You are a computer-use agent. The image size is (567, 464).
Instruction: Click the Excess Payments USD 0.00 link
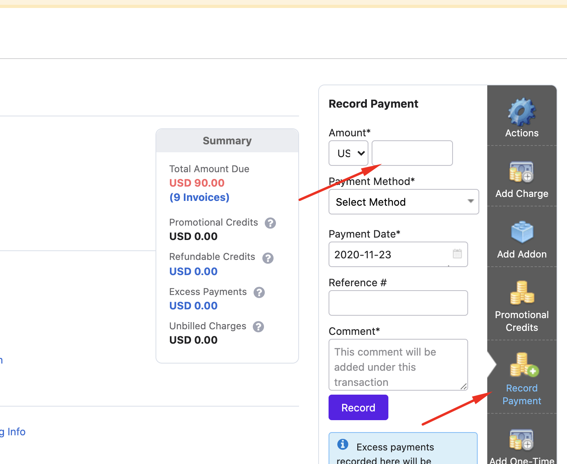coord(193,306)
